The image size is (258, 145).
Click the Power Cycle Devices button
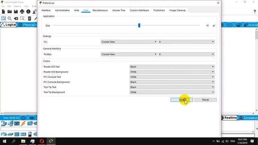[x=23, y=118]
